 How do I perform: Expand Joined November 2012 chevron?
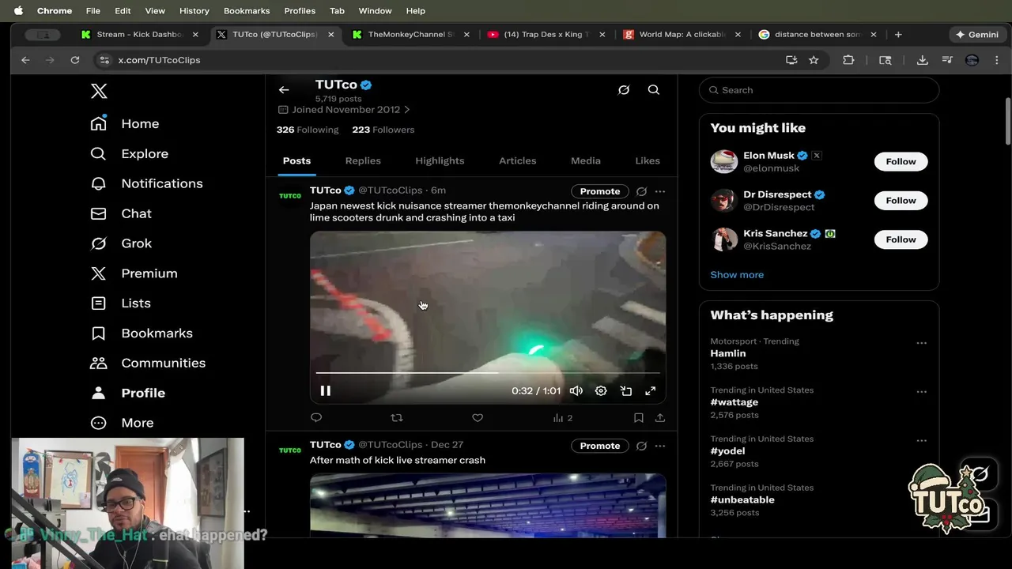click(x=407, y=110)
